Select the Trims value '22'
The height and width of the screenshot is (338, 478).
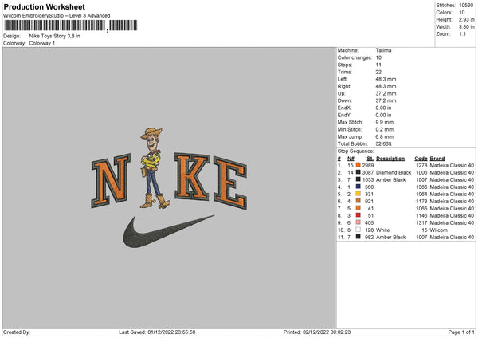[x=378, y=72]
